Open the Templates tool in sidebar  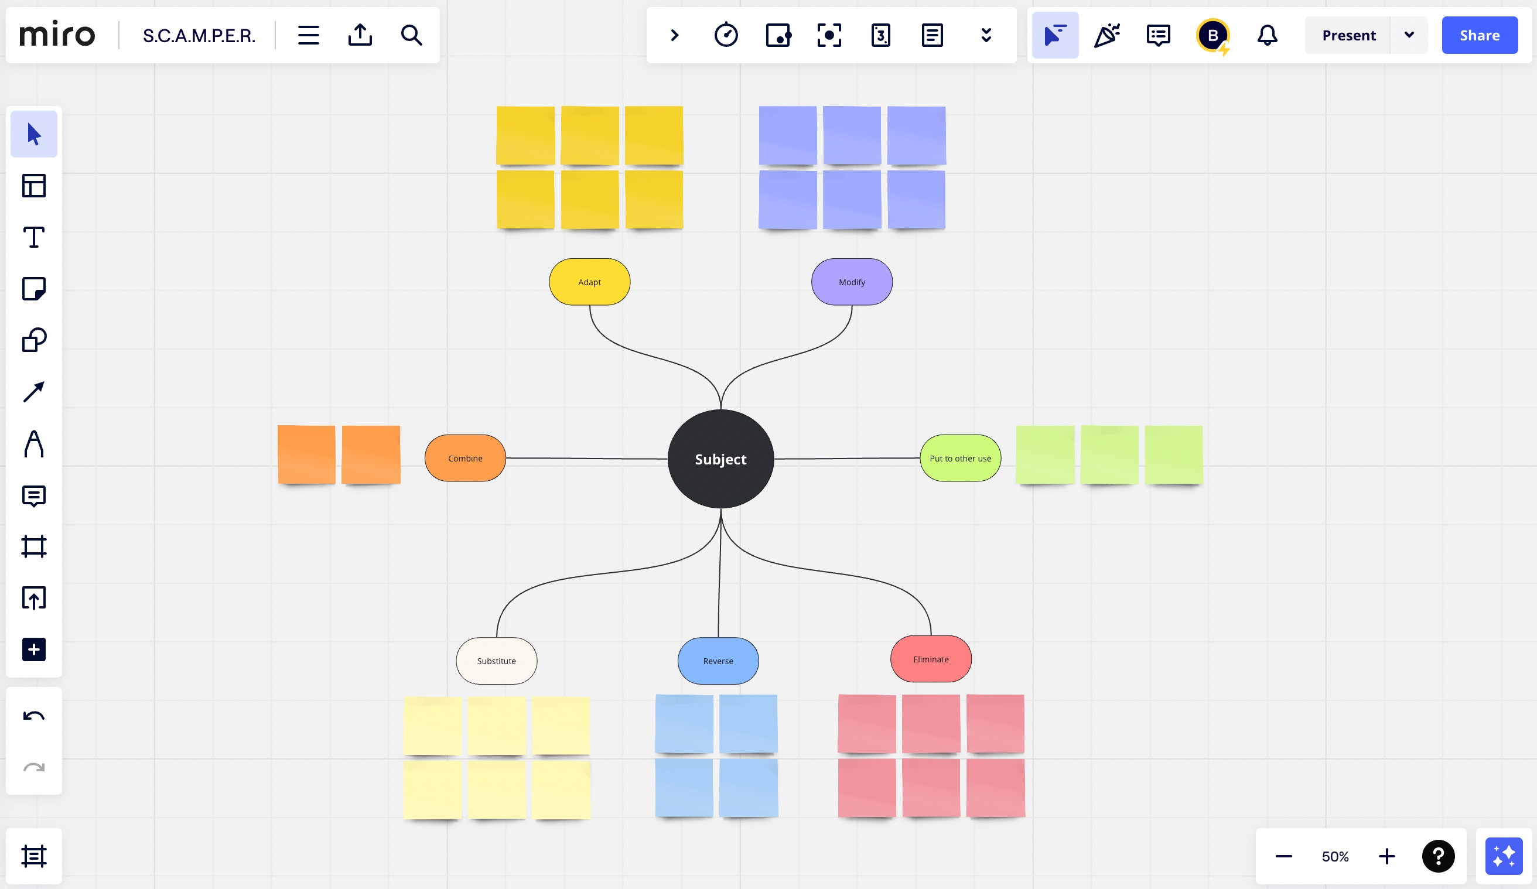pos(33,186)
